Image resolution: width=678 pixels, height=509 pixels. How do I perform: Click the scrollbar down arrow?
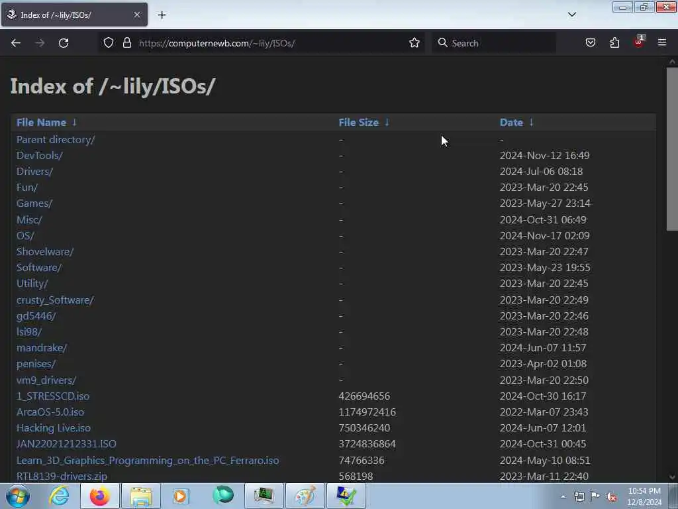pyautogui.click(x=672, y=477)
